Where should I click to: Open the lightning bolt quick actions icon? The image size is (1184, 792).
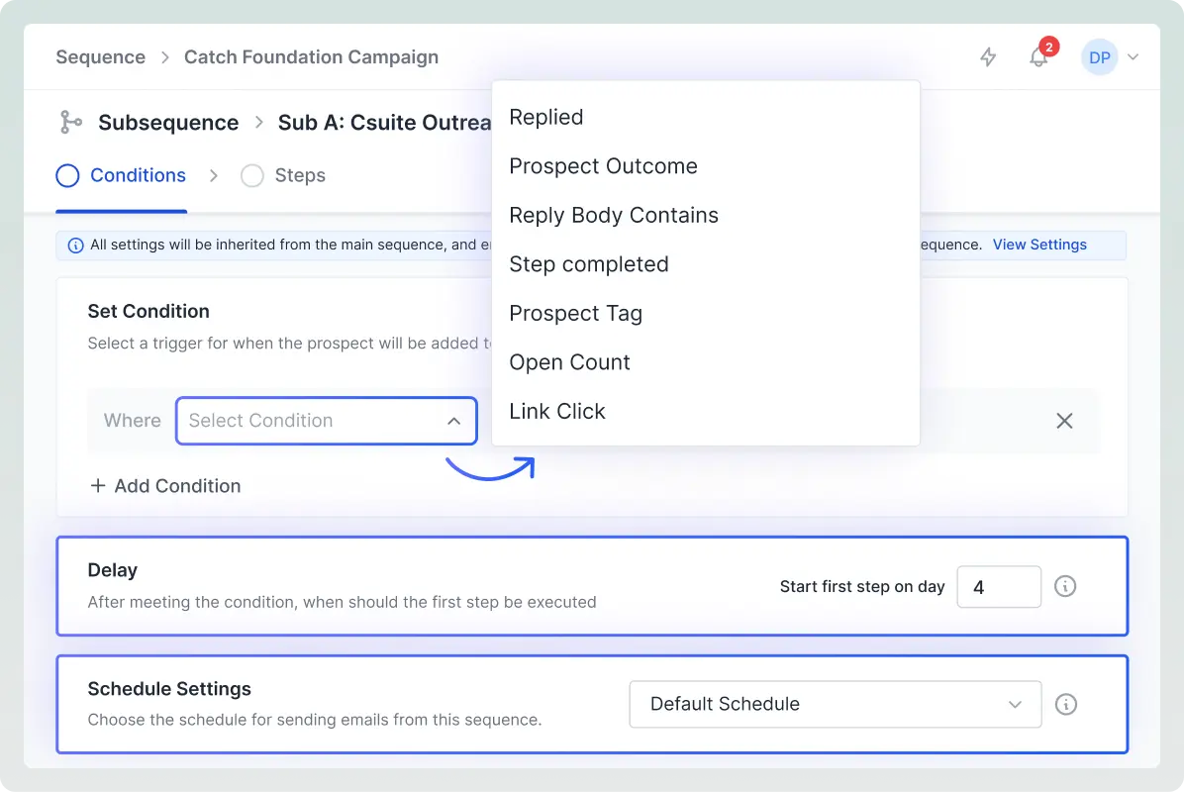987,56
